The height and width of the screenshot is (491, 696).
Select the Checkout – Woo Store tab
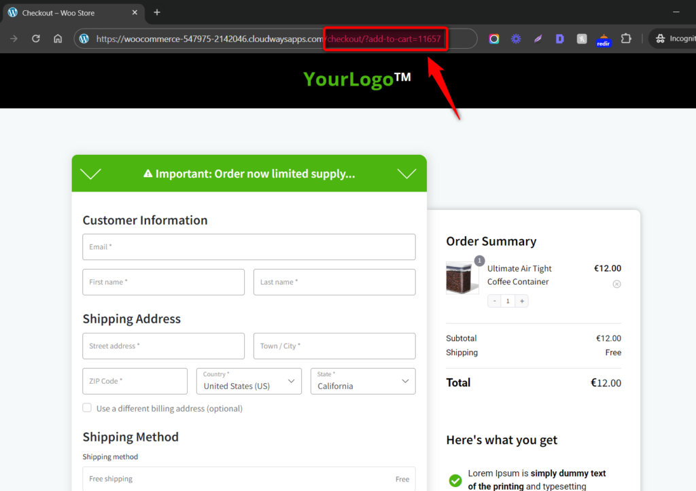pyautogui.click(x=73, y=13)
